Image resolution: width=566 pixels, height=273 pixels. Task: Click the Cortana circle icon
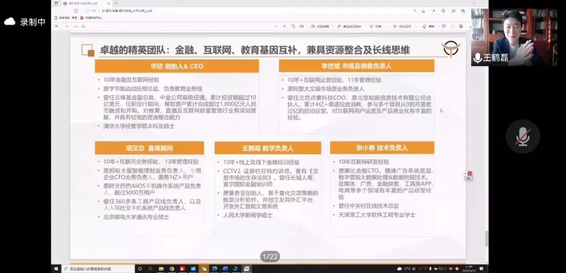140,269
